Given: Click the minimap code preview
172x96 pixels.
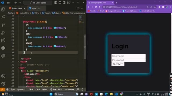Looking at the screenshot, I should click(81, 19).
